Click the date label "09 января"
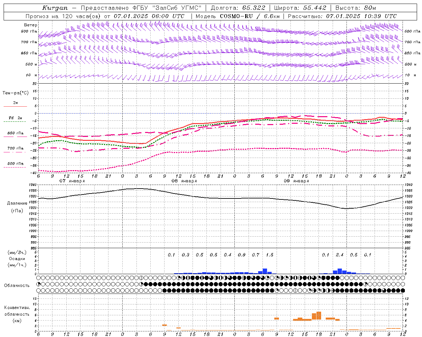Image resolution: width=422 pixels, height=337 pixels. pyautogui.click(x=296, y=181)
